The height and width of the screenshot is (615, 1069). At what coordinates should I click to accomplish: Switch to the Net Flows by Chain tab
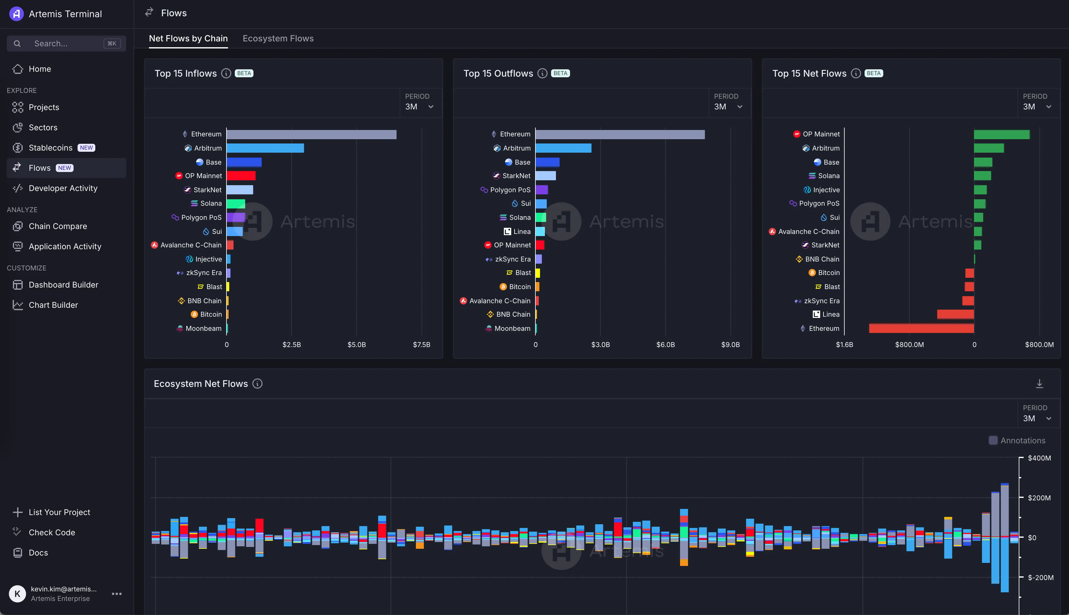click(188, 38)
